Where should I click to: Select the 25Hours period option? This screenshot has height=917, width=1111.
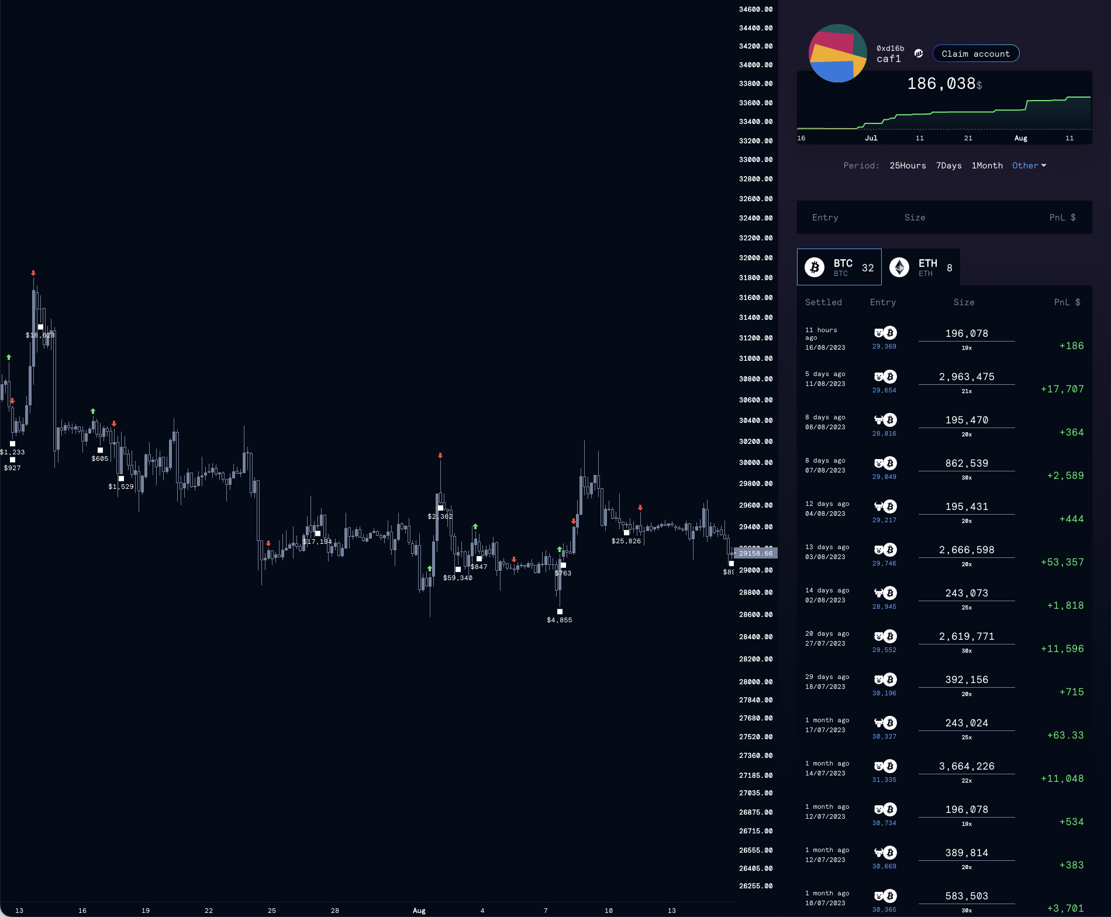click(908, 166)
